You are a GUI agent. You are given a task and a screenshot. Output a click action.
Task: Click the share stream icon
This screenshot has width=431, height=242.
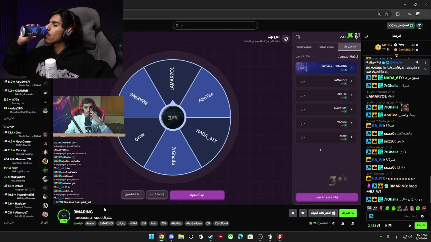(x=333, y=223)
